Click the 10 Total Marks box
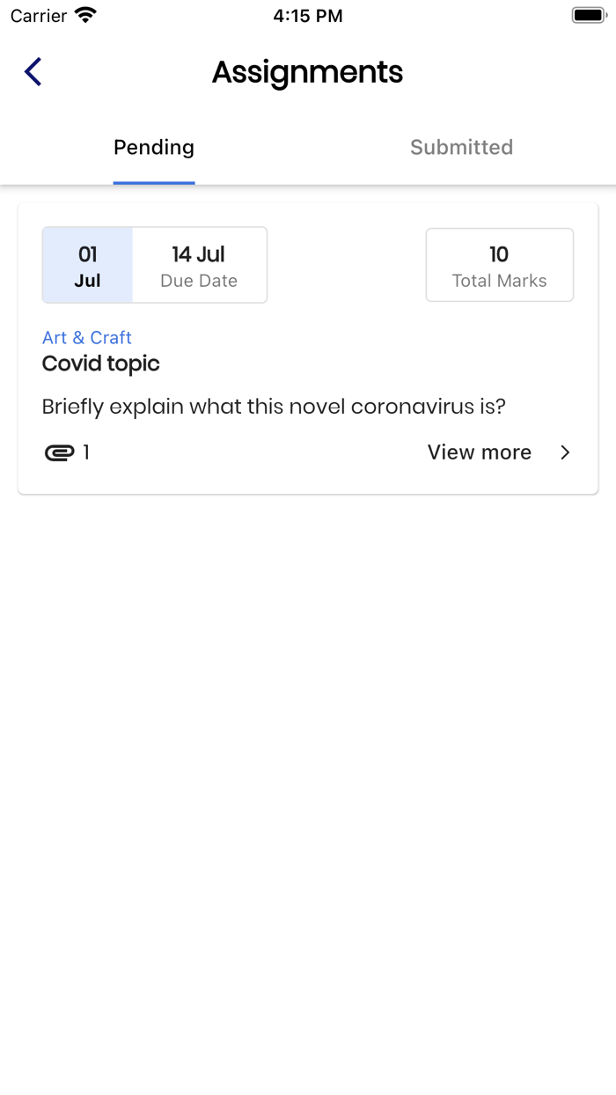 point(500,265)
